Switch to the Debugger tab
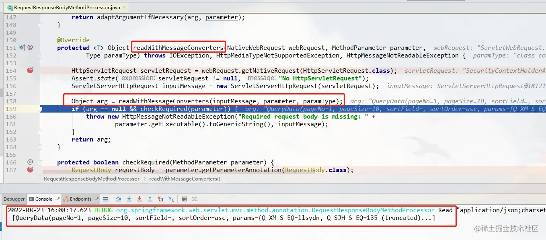The image size is (546, 240). point(14,199)
